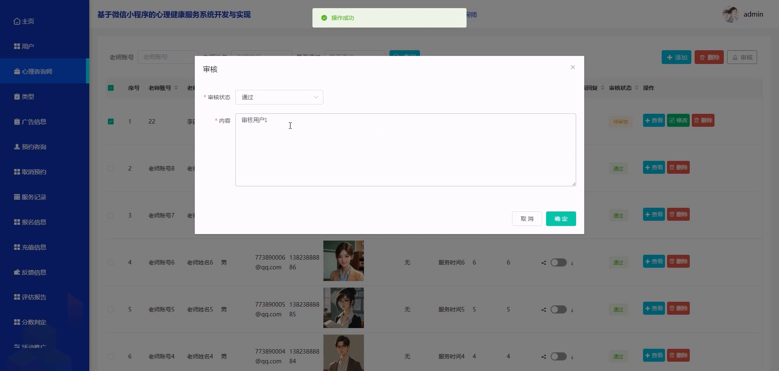
Task: Click the home icon in sidebar
Action: 17,21
